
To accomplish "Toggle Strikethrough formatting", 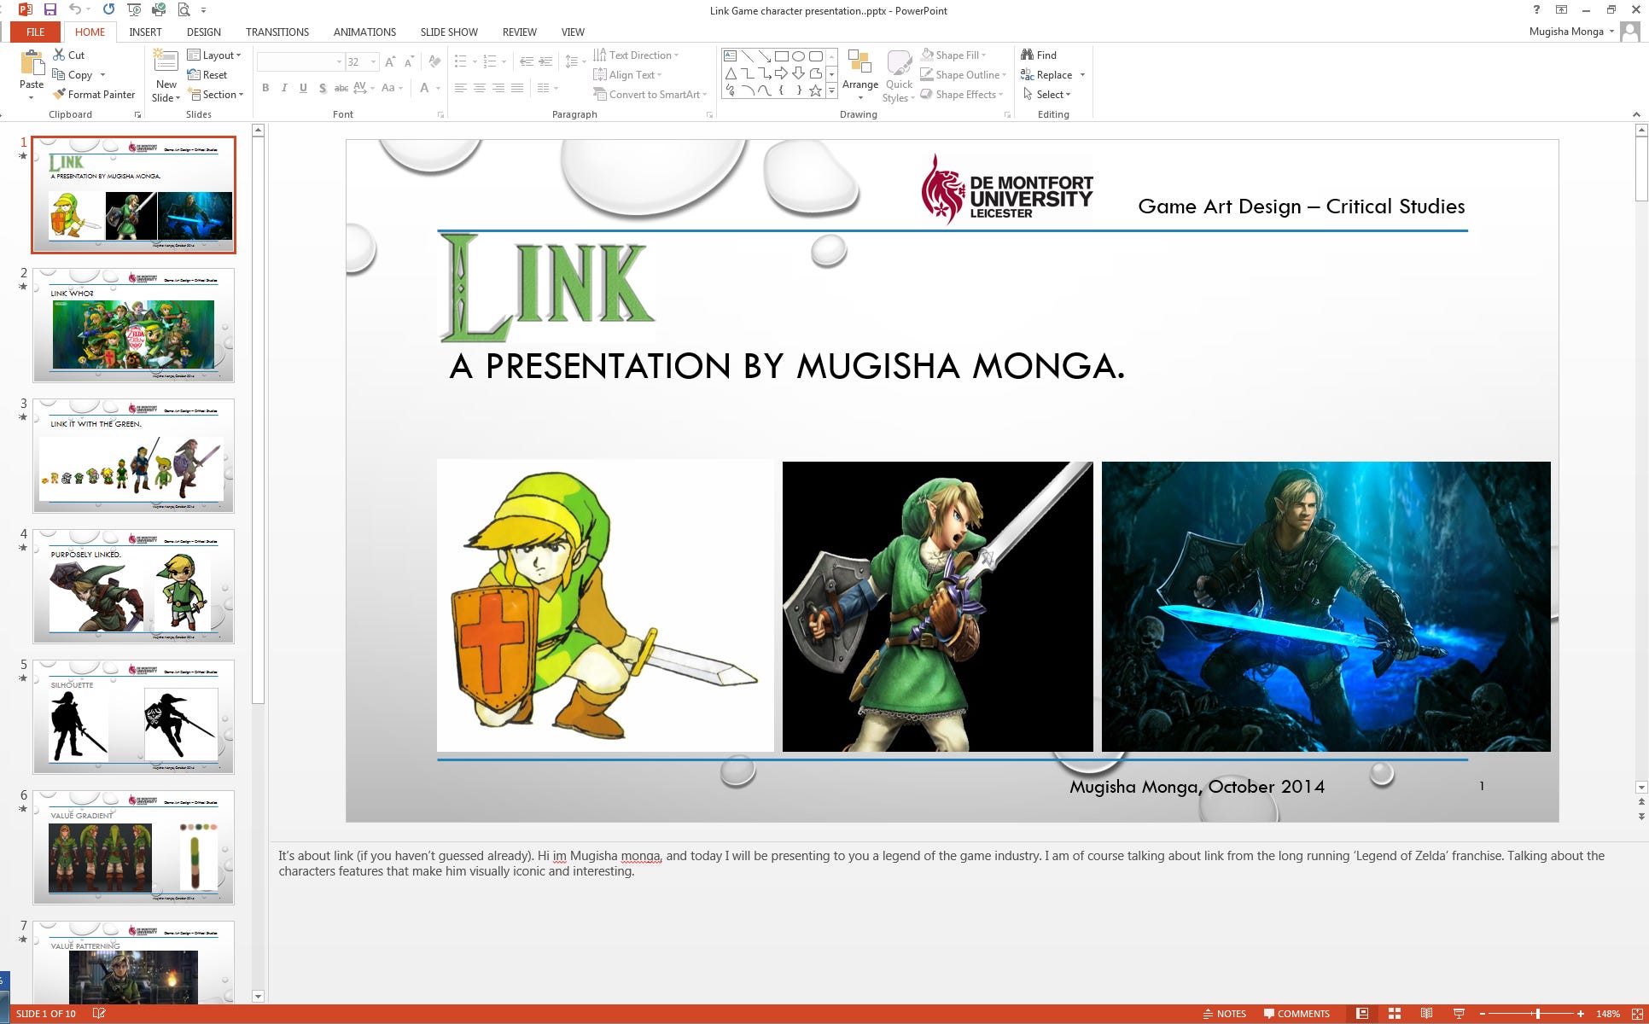I will pos(341,87).
